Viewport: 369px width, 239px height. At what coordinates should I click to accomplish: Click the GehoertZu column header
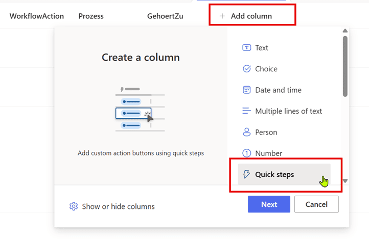(165, 16)
